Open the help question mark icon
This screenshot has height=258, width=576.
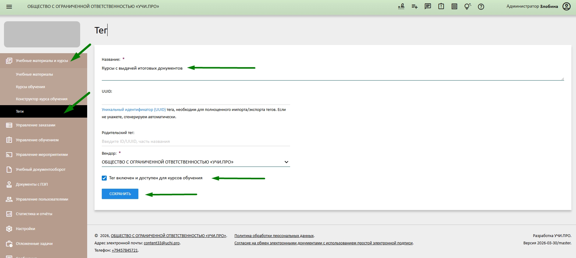[x=481, y=7]
